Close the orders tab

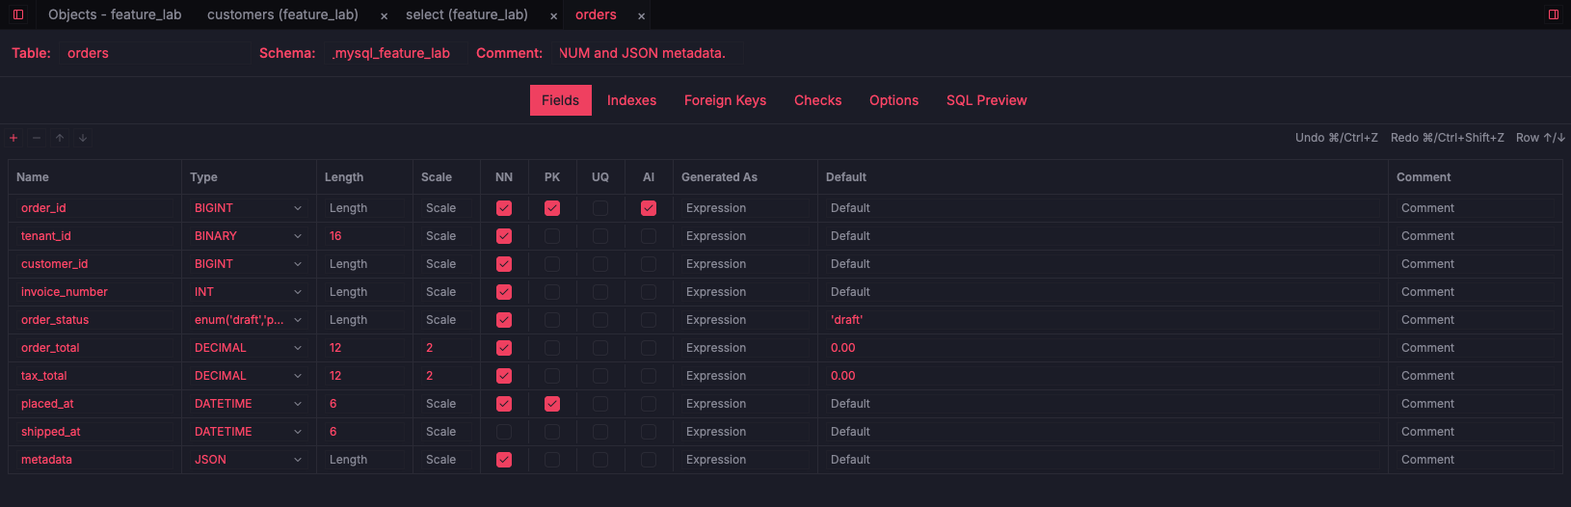[x=642, y=15]
